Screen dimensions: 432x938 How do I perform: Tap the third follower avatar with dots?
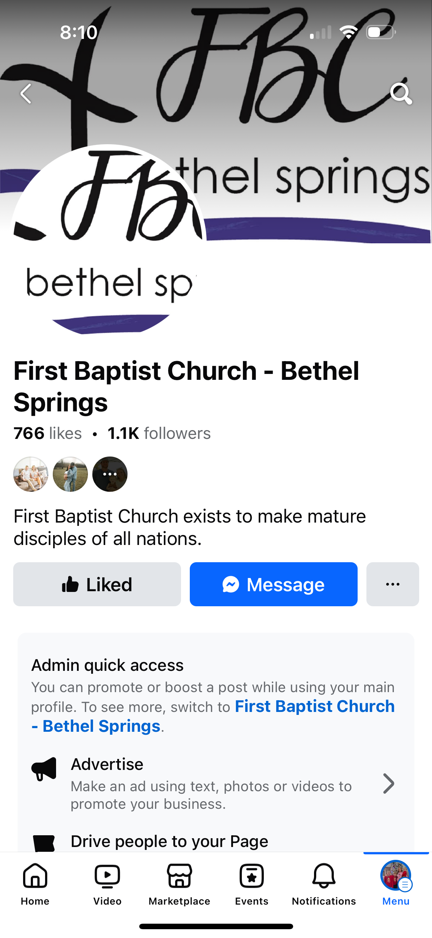[110, 474]
